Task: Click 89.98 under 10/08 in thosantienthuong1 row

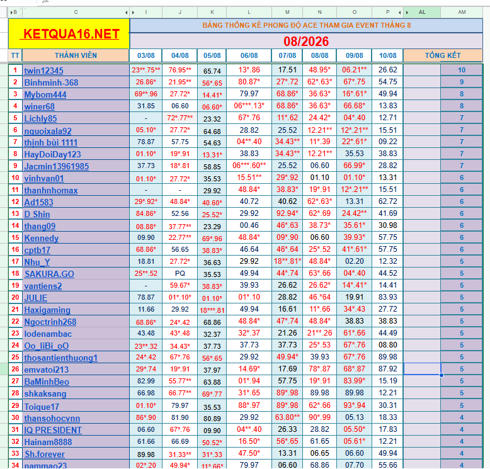Action: [x=387, y=357]
